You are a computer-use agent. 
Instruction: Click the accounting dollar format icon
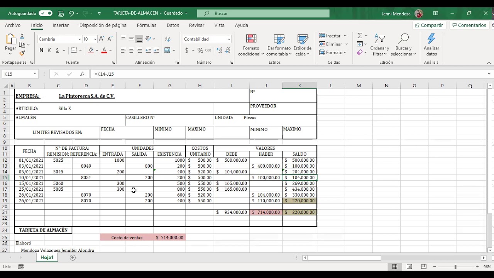click(187, 51)
